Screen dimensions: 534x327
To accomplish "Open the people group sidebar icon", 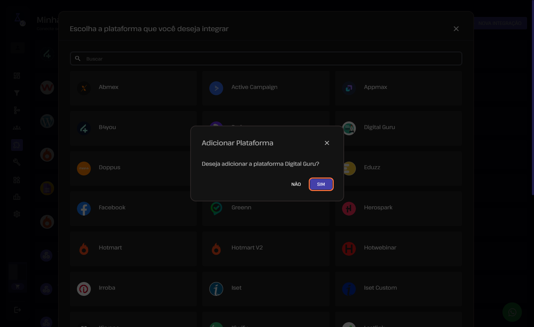I will point(17,128).
